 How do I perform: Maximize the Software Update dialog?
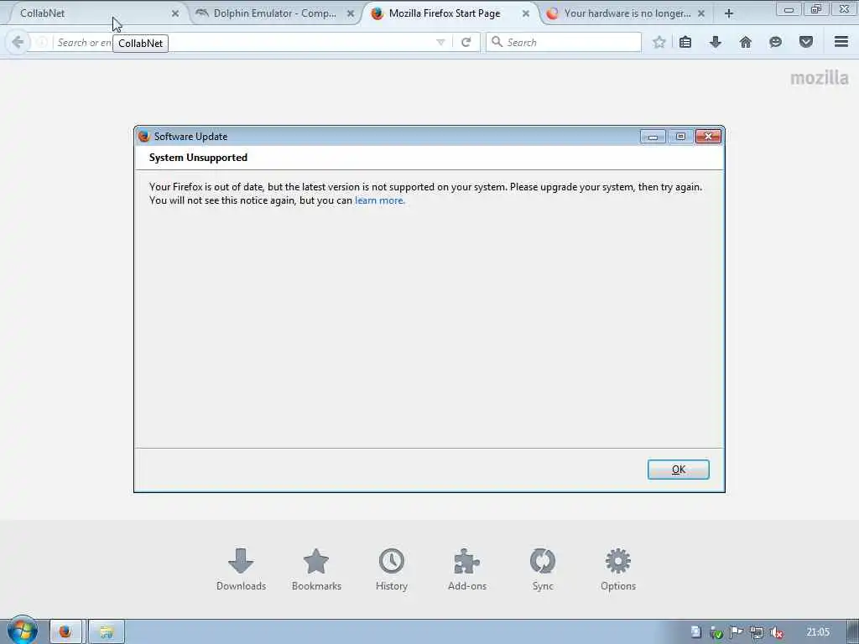(x=680, y=137)
